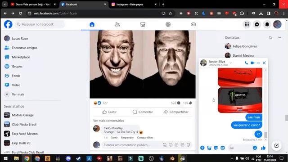Click the sticker icon in the comment box
Screen dimensions: 288x162
pyautogui.click(x=189, y=145)
